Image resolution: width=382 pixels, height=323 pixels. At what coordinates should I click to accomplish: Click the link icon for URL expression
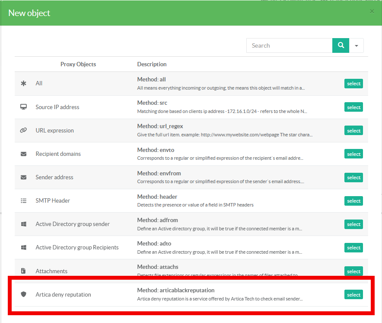pos(24,130)
